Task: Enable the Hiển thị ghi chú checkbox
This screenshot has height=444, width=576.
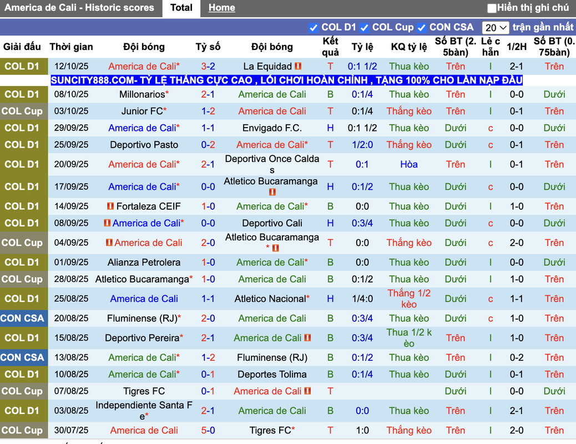Action: pyautogui.click(x=492, y=8)
